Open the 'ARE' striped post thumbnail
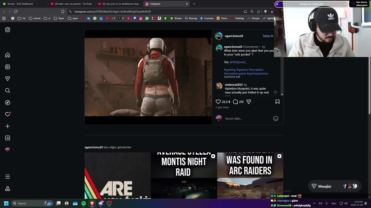The width and height of the screenshot is (371, 208). click(117, 176)
